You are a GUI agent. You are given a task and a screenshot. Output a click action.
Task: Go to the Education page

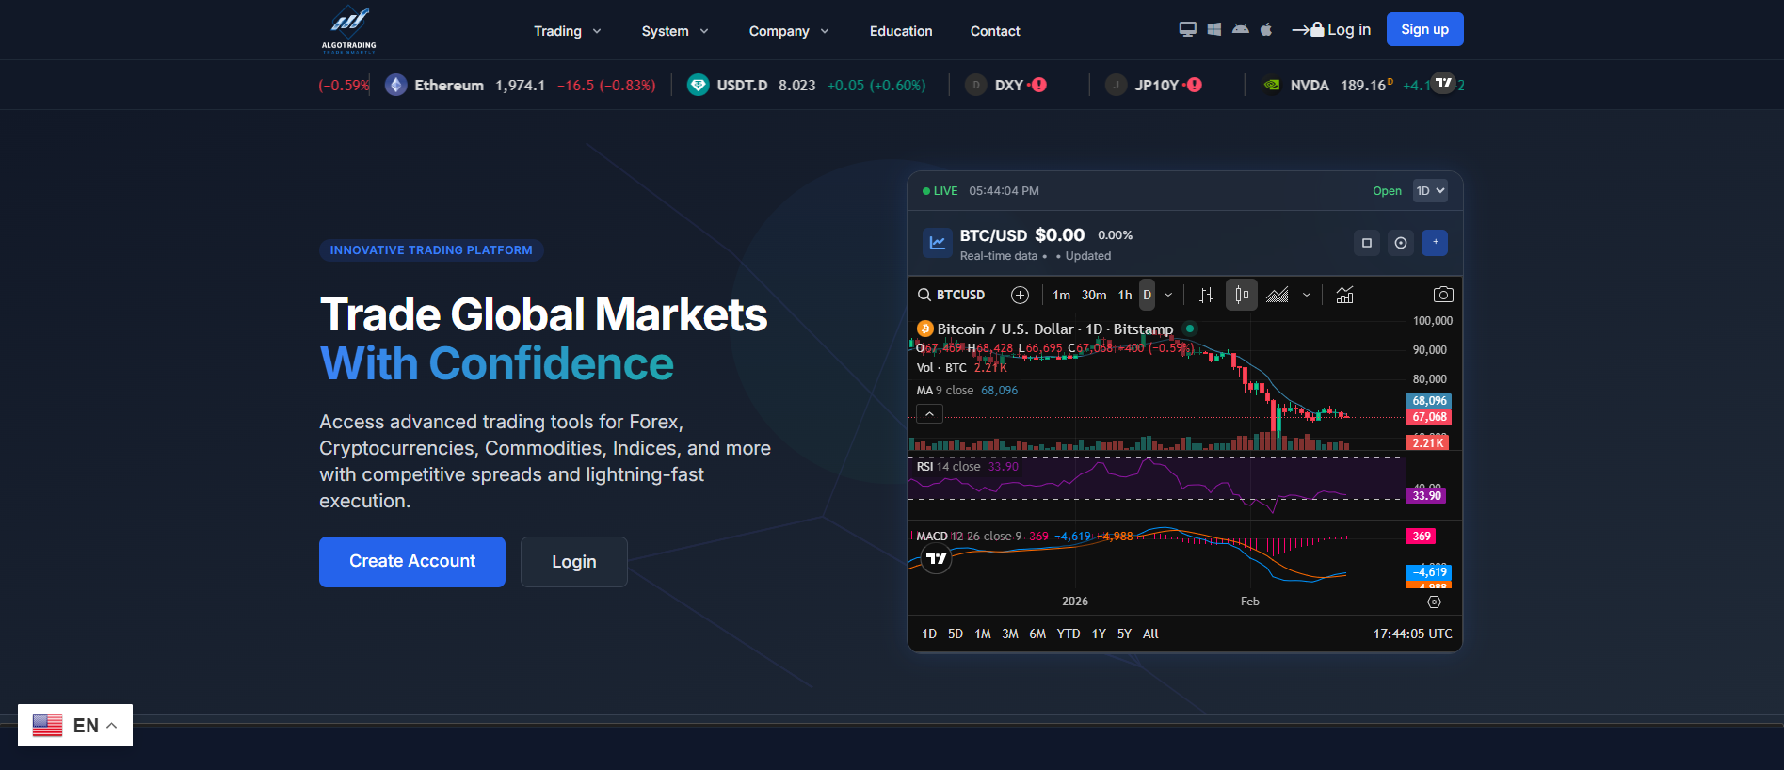coord(901,31)
